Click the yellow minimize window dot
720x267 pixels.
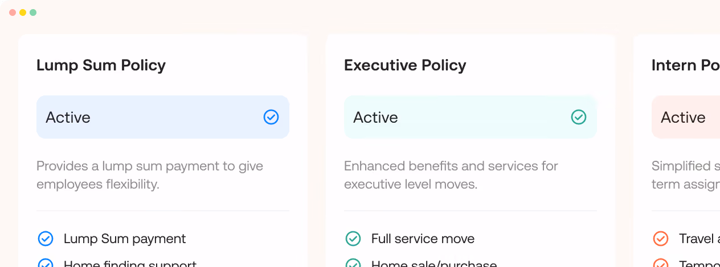coord(23,12)
